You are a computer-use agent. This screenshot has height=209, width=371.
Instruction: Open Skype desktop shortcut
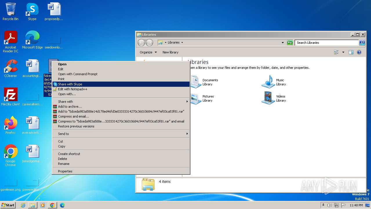tap(32, 12)
